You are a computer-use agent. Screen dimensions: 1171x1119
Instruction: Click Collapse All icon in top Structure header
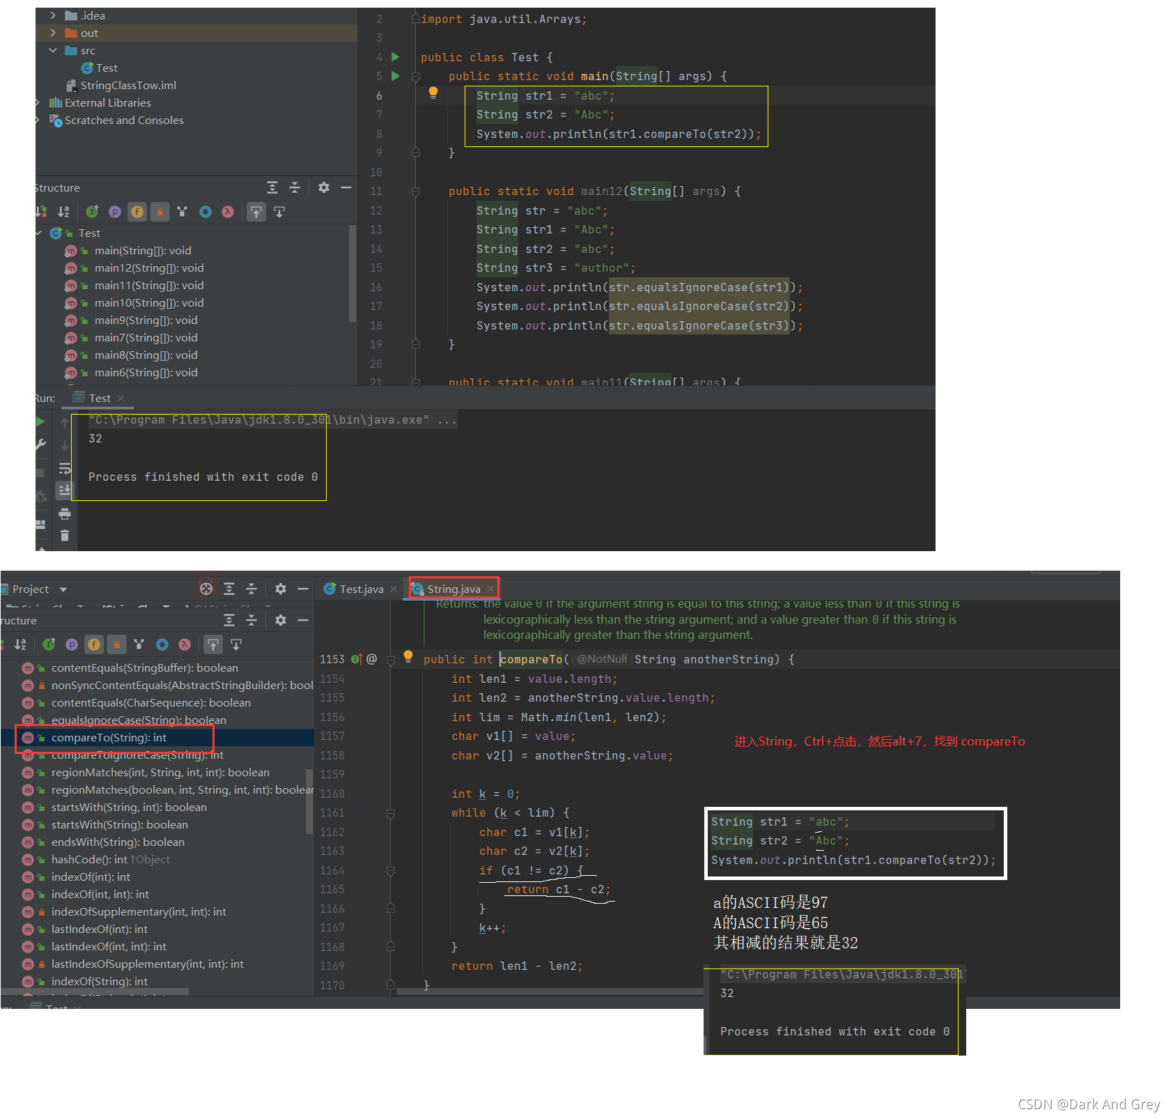tap(295, 187)
